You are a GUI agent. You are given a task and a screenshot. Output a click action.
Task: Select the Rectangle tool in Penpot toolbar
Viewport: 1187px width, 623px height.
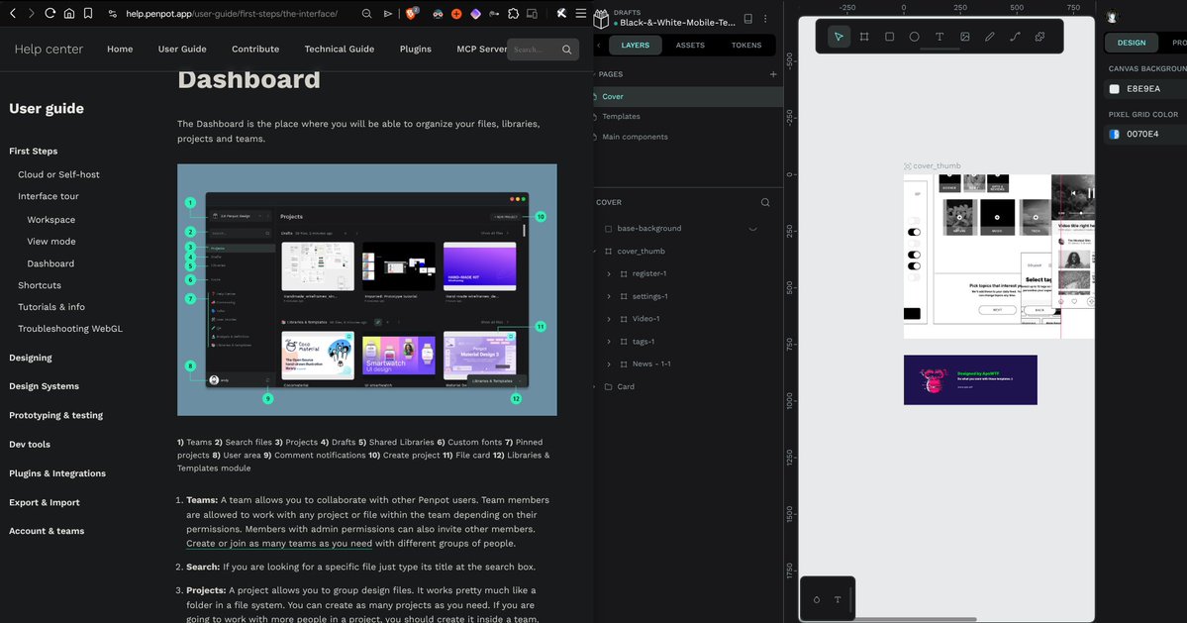pyautogui.click(x=889, y=37)
